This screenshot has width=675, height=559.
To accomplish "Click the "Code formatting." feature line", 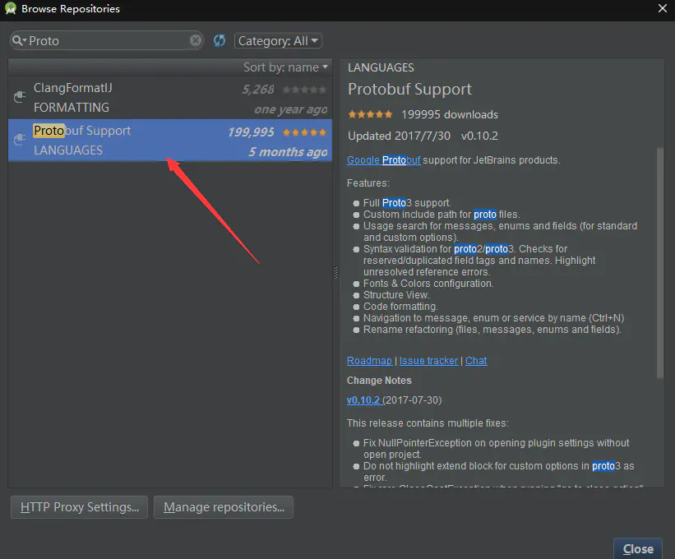I will tap(400, 307).
